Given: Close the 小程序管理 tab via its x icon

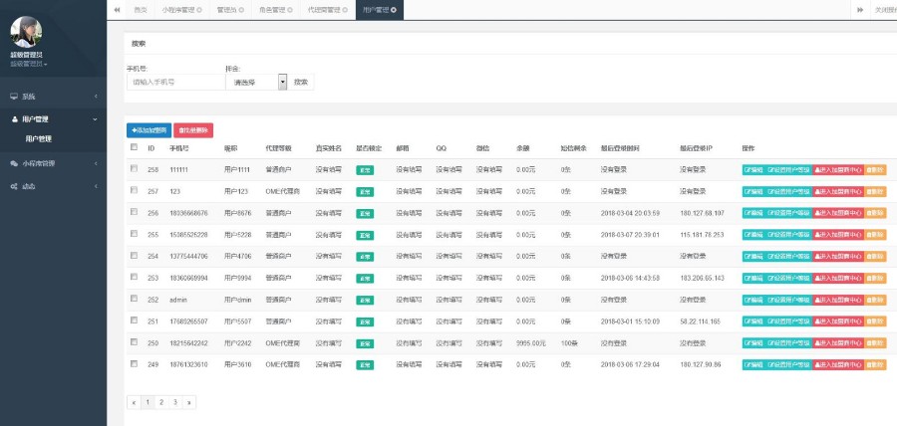Looking at the screenshot, I should click(199, 10).
